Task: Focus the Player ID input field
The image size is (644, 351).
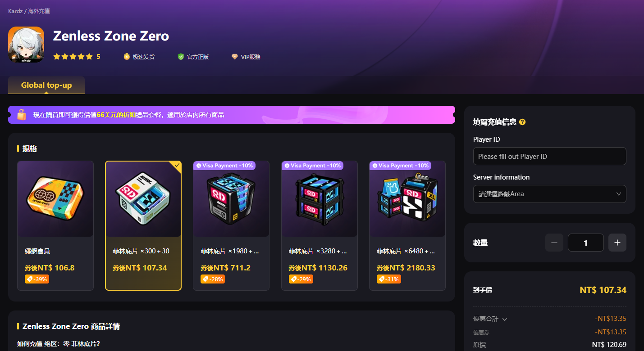Action: (x=550, y=156)
